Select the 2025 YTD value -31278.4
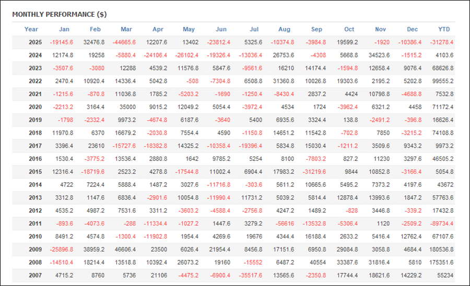 click(x=442, y=42)
